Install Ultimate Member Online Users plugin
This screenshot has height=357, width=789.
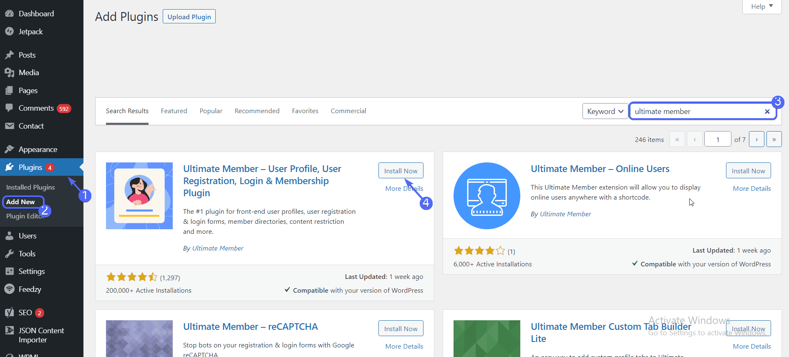click(x=749, y=171)
